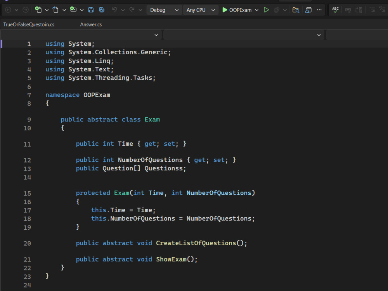The height and width of the screenshot is (291, 388).
Task: Click the Start Without Debugging outline play icon
Action: [266, 10]
